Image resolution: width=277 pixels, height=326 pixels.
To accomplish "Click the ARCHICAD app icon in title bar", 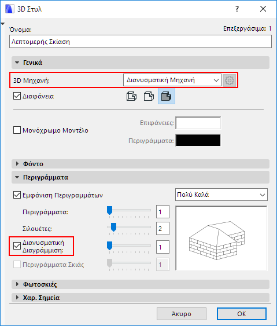I will click(9, 9).
